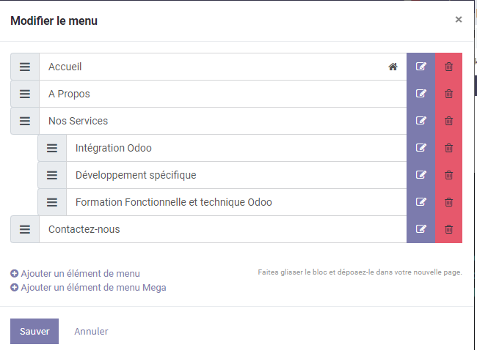Click the edit icon for Accueil
477x350 pixels.
coord(421,67)
